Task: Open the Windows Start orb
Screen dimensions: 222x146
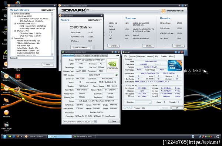Action: click(x=4, y=136)
